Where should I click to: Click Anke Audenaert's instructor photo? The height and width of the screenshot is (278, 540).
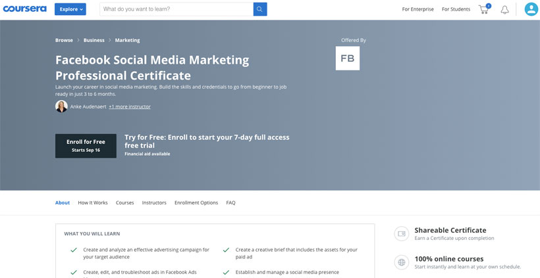tap(61, 106)
